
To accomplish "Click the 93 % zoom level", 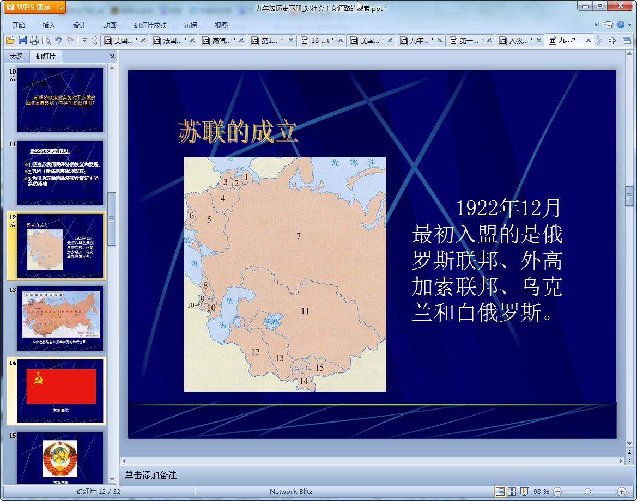I will click(541, 492).
